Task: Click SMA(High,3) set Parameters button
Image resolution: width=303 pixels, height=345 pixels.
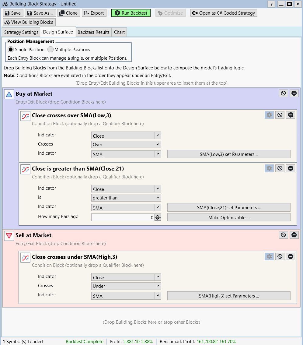Action: pos(229,296)
